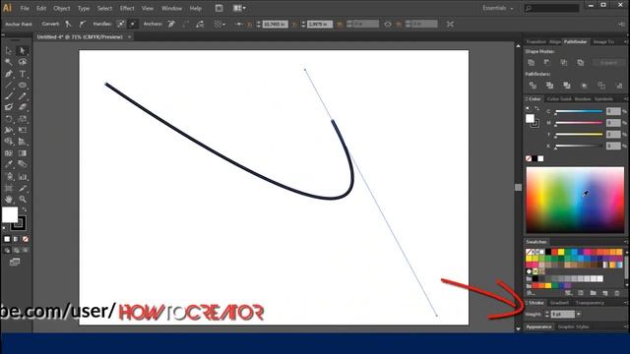630x354 pixels.
Task: Select the Width tool
Action: click(x=9, y=130)
